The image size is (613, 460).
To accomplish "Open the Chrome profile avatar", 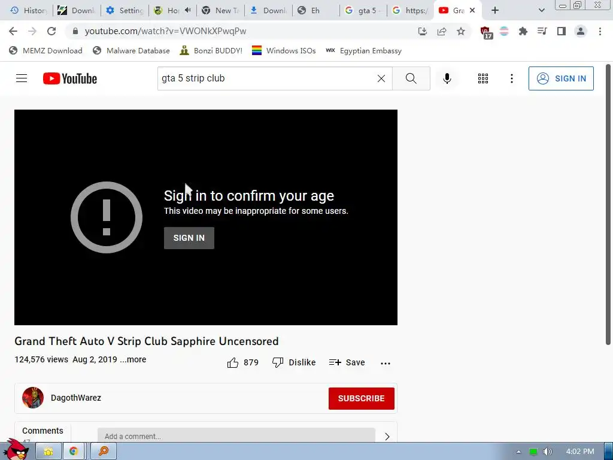I will (x=581, y=31).
